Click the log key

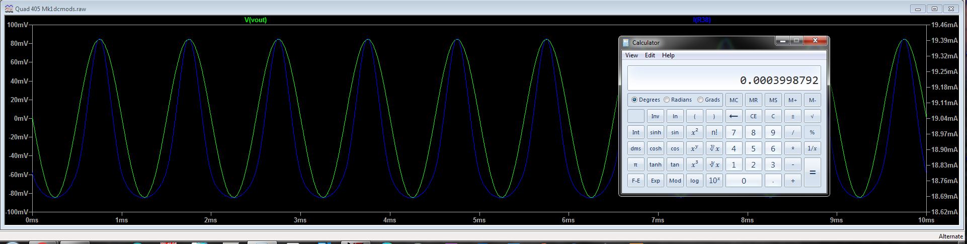(x=694, y=181)
